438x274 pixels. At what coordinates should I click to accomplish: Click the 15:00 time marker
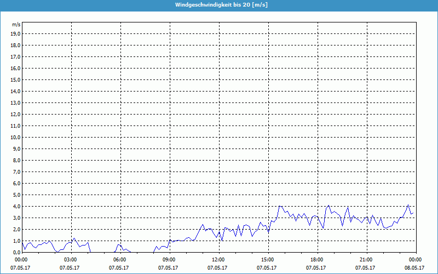tap(267, 259)
